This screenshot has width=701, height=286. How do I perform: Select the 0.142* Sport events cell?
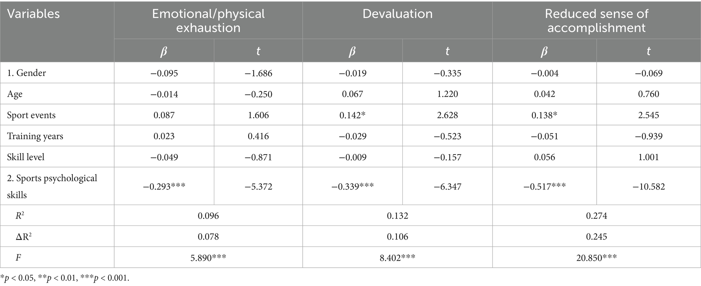click(353, 115)
